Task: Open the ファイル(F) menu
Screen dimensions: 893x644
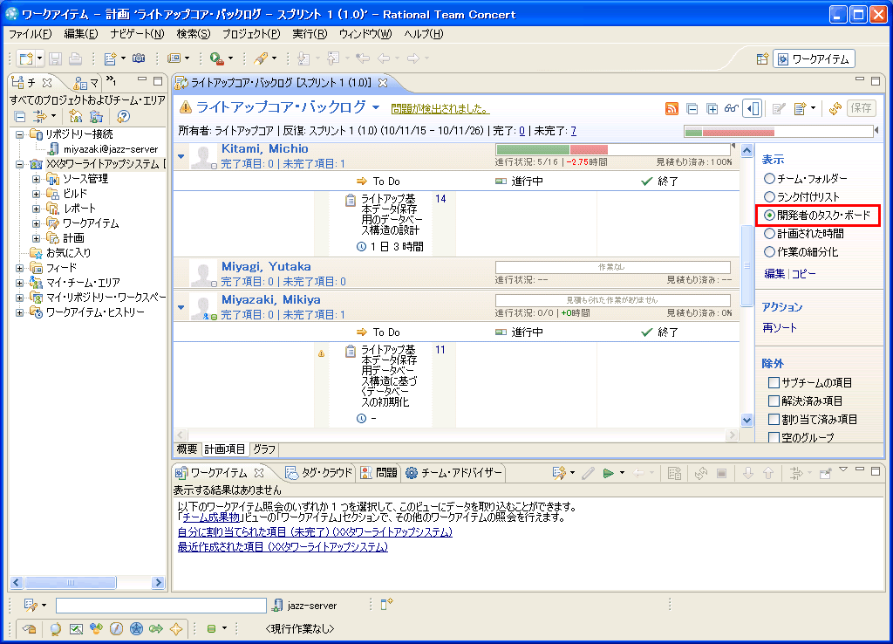Action: tap(31, 34)
